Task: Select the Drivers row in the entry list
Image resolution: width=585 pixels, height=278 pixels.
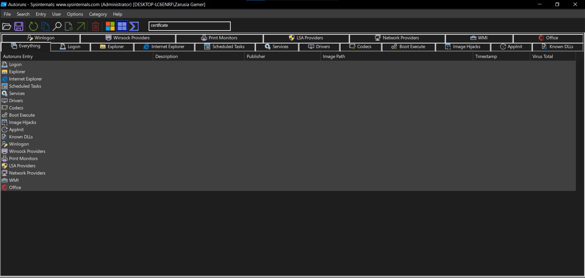Action: click(x=288, y=101)
